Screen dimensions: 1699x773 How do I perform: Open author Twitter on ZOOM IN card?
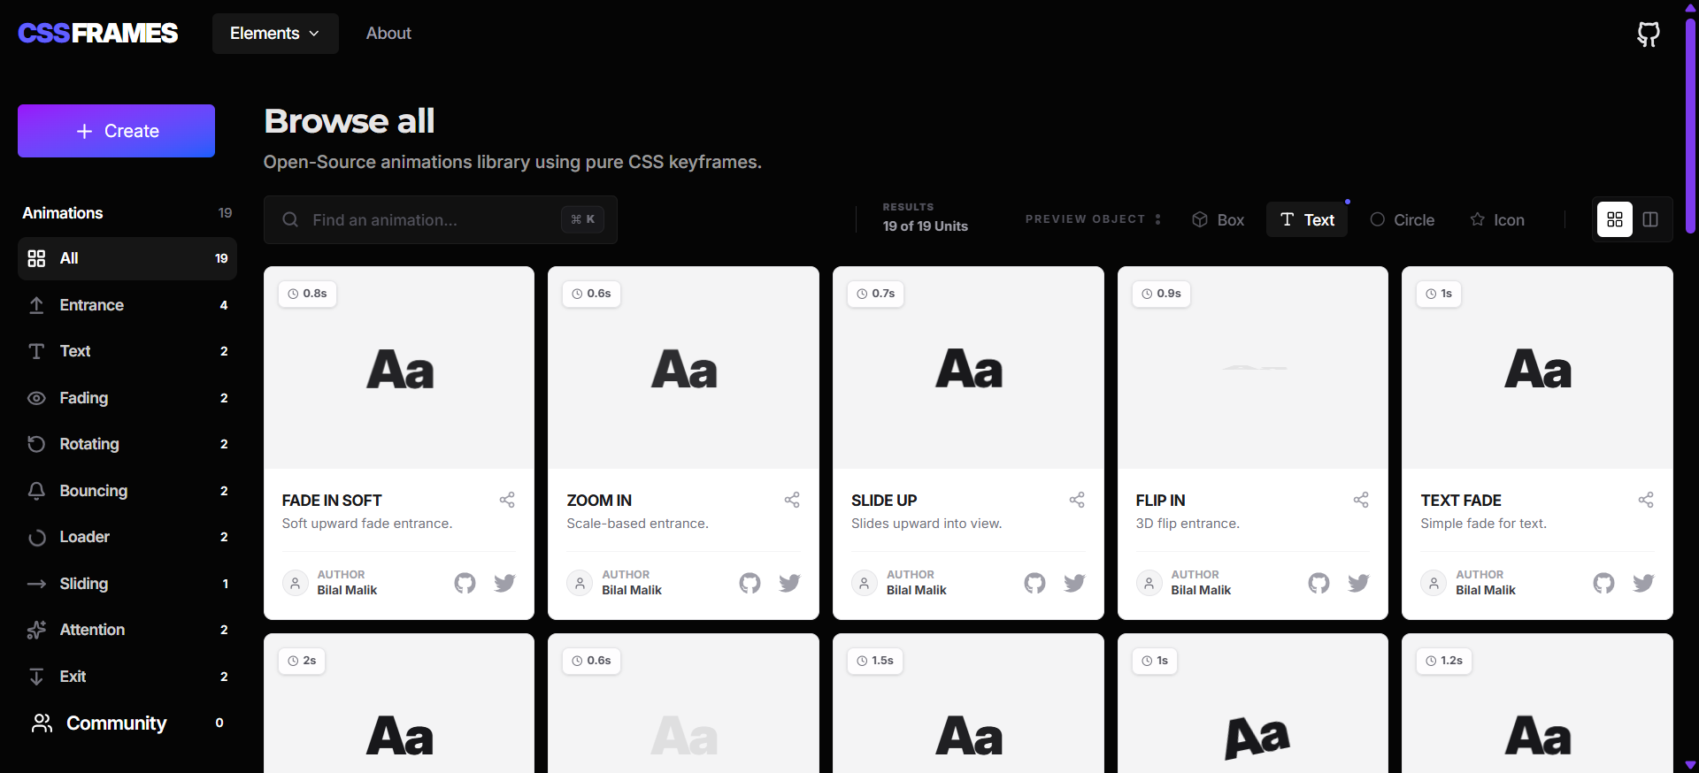[789, 583]
